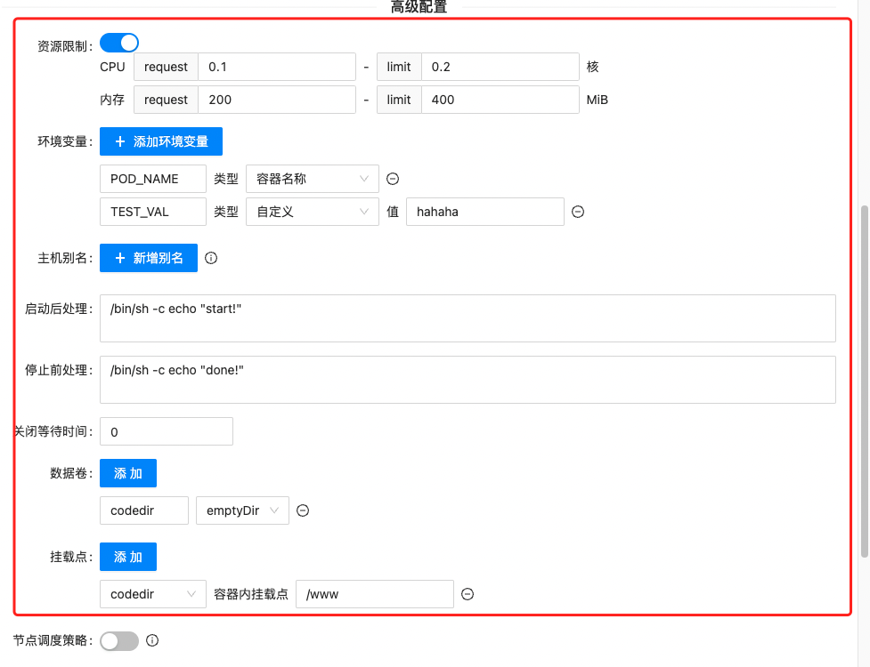The height and width of the screenshot is (667, 870).
Task: Enable the node scheduling policy switch
Action: 119,641
